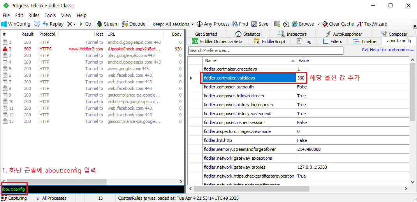417x202 pixels.
Task: Select fiddler.certmaker.gracedays row
Action: coord(298,69)
